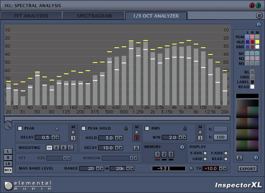Pick the red HLD right channel swatch
This screenshot has width=265, height=193.
pyautogui.click(x=252, y=42)
